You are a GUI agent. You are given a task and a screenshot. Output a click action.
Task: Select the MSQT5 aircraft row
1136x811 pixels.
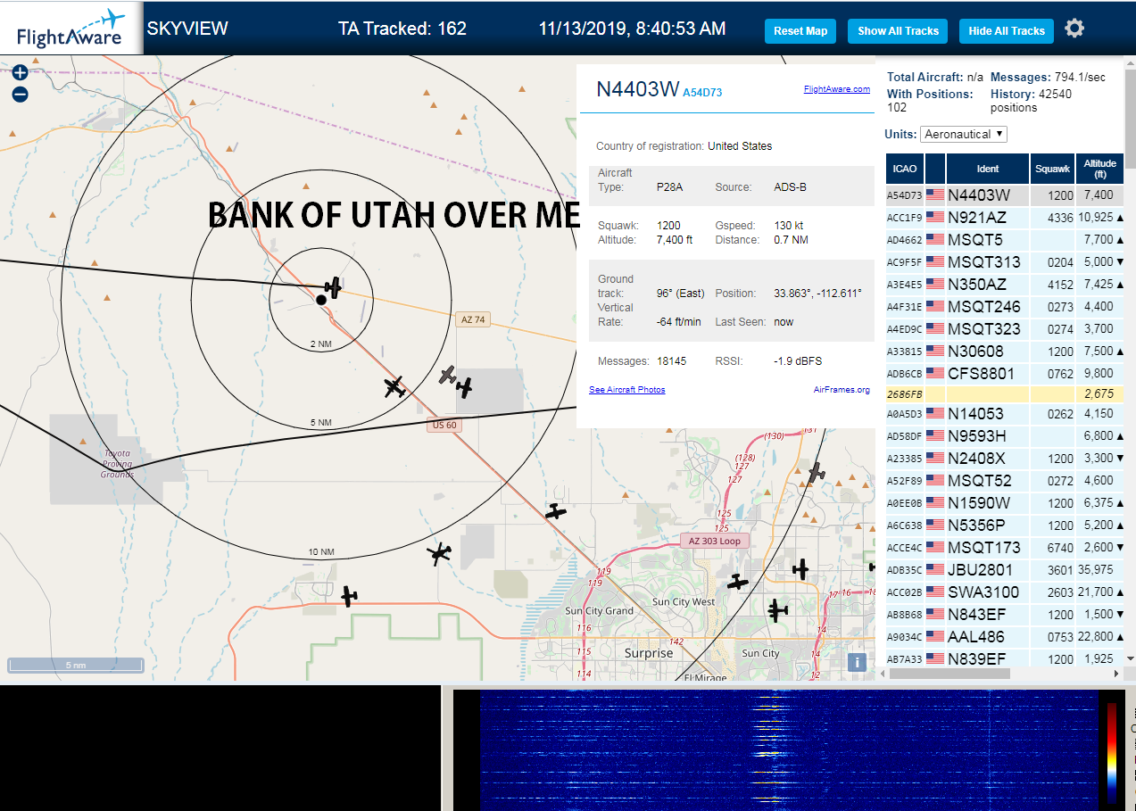[1005, 240]
